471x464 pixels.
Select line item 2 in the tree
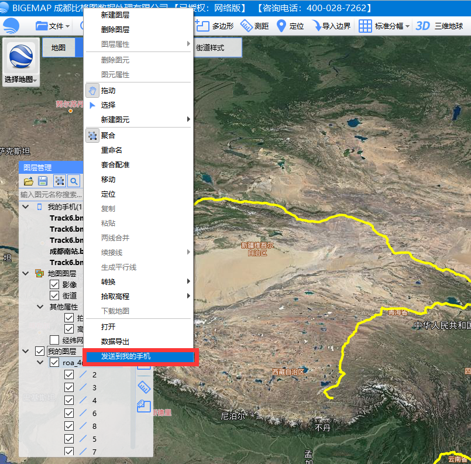point(94,375)
